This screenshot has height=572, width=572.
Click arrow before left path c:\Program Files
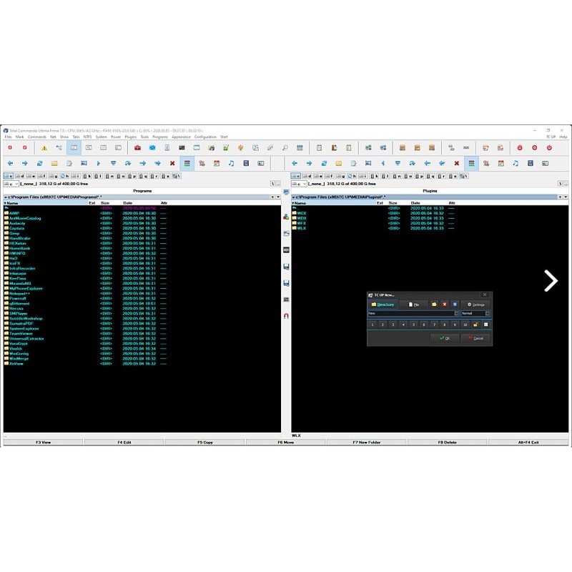pyautogui.click(x=6, y=197)
